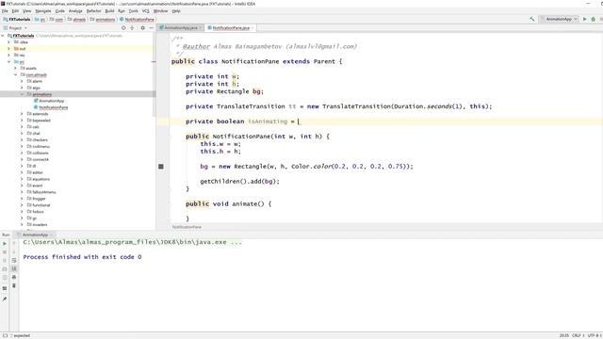
Task: Click the 20:35 cursor position in status bar
Action: coord(563,335)
